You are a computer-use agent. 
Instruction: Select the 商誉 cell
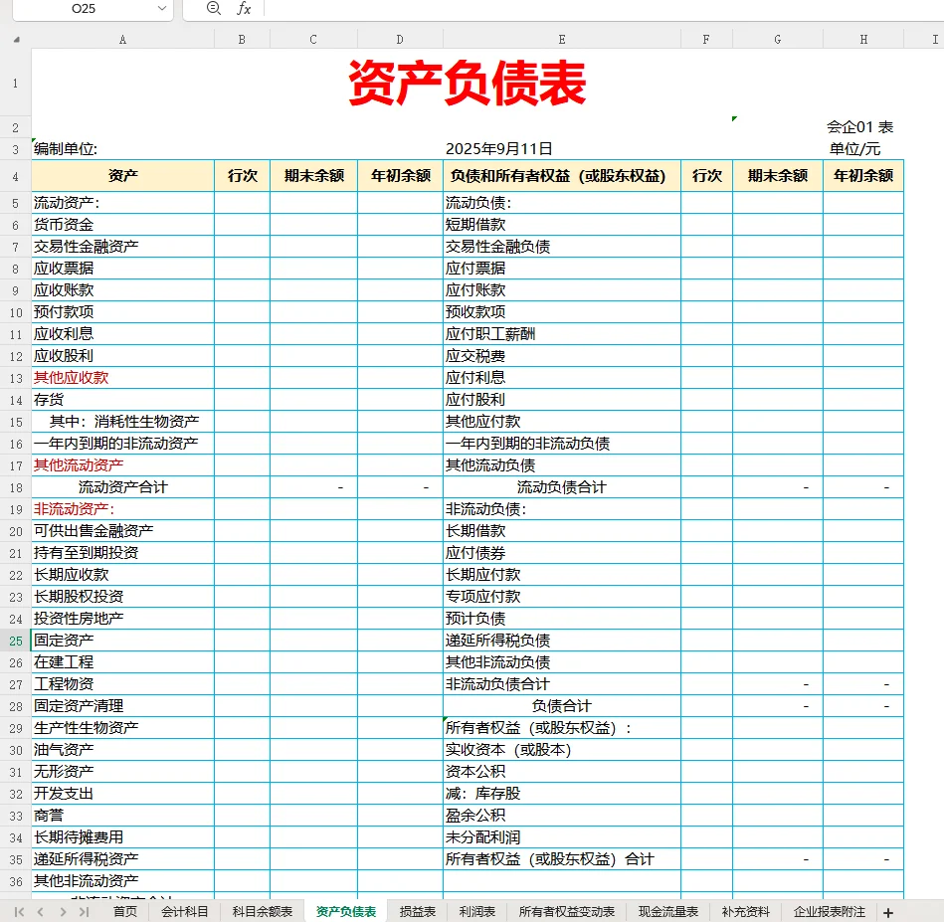click(x=122, y=816)
